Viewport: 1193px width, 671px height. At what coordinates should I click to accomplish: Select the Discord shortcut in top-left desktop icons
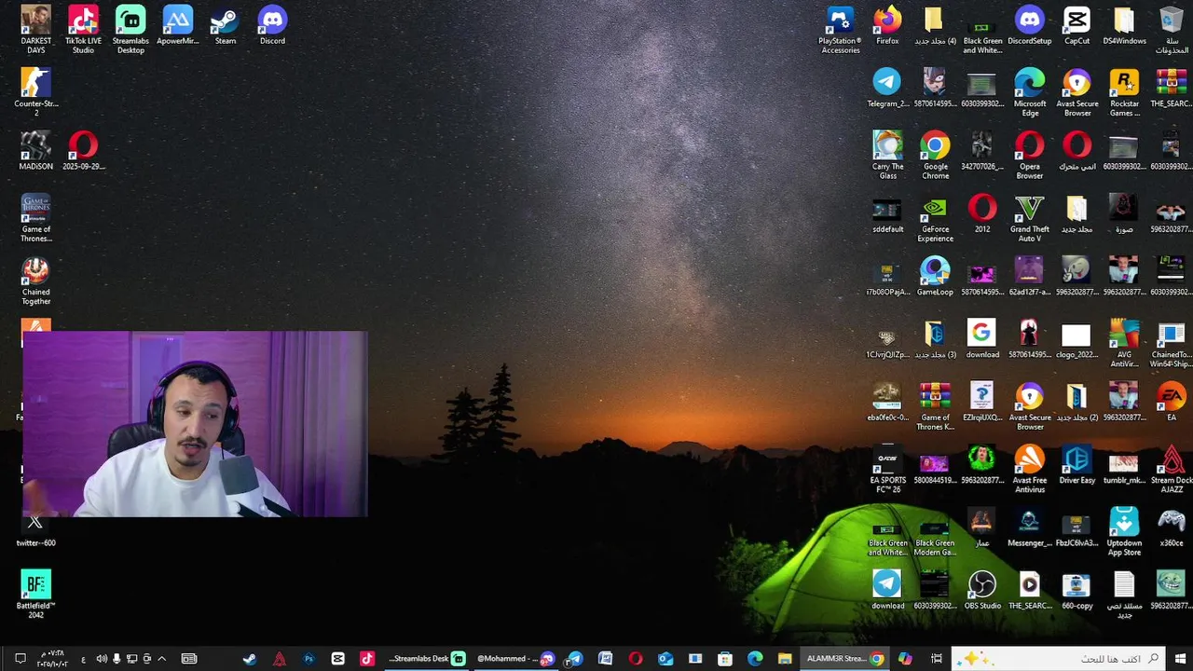click(x=272, y=25)
